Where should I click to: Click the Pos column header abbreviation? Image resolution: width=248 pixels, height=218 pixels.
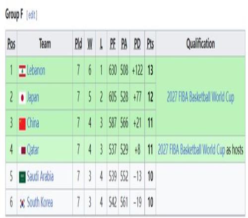tap(11, 44)
